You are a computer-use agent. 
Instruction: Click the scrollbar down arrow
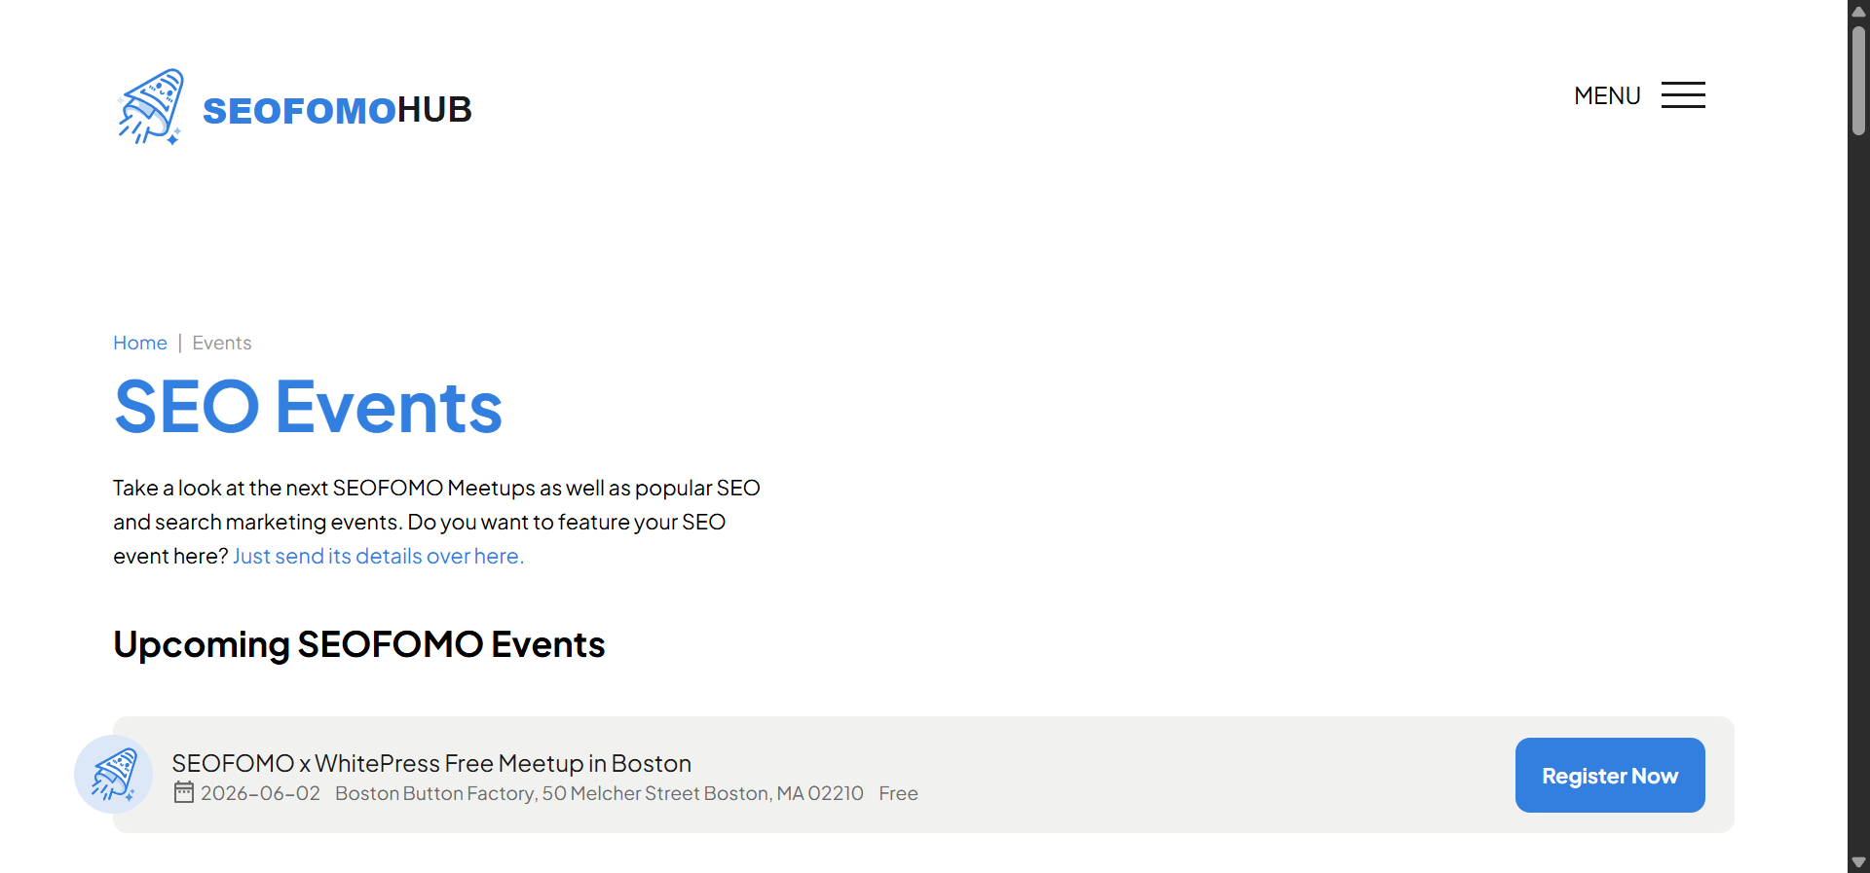(x=1858, y=861)
